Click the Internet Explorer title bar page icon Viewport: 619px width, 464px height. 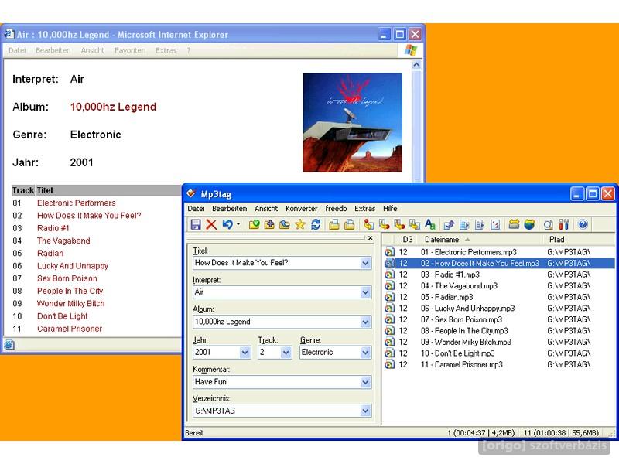9,34
